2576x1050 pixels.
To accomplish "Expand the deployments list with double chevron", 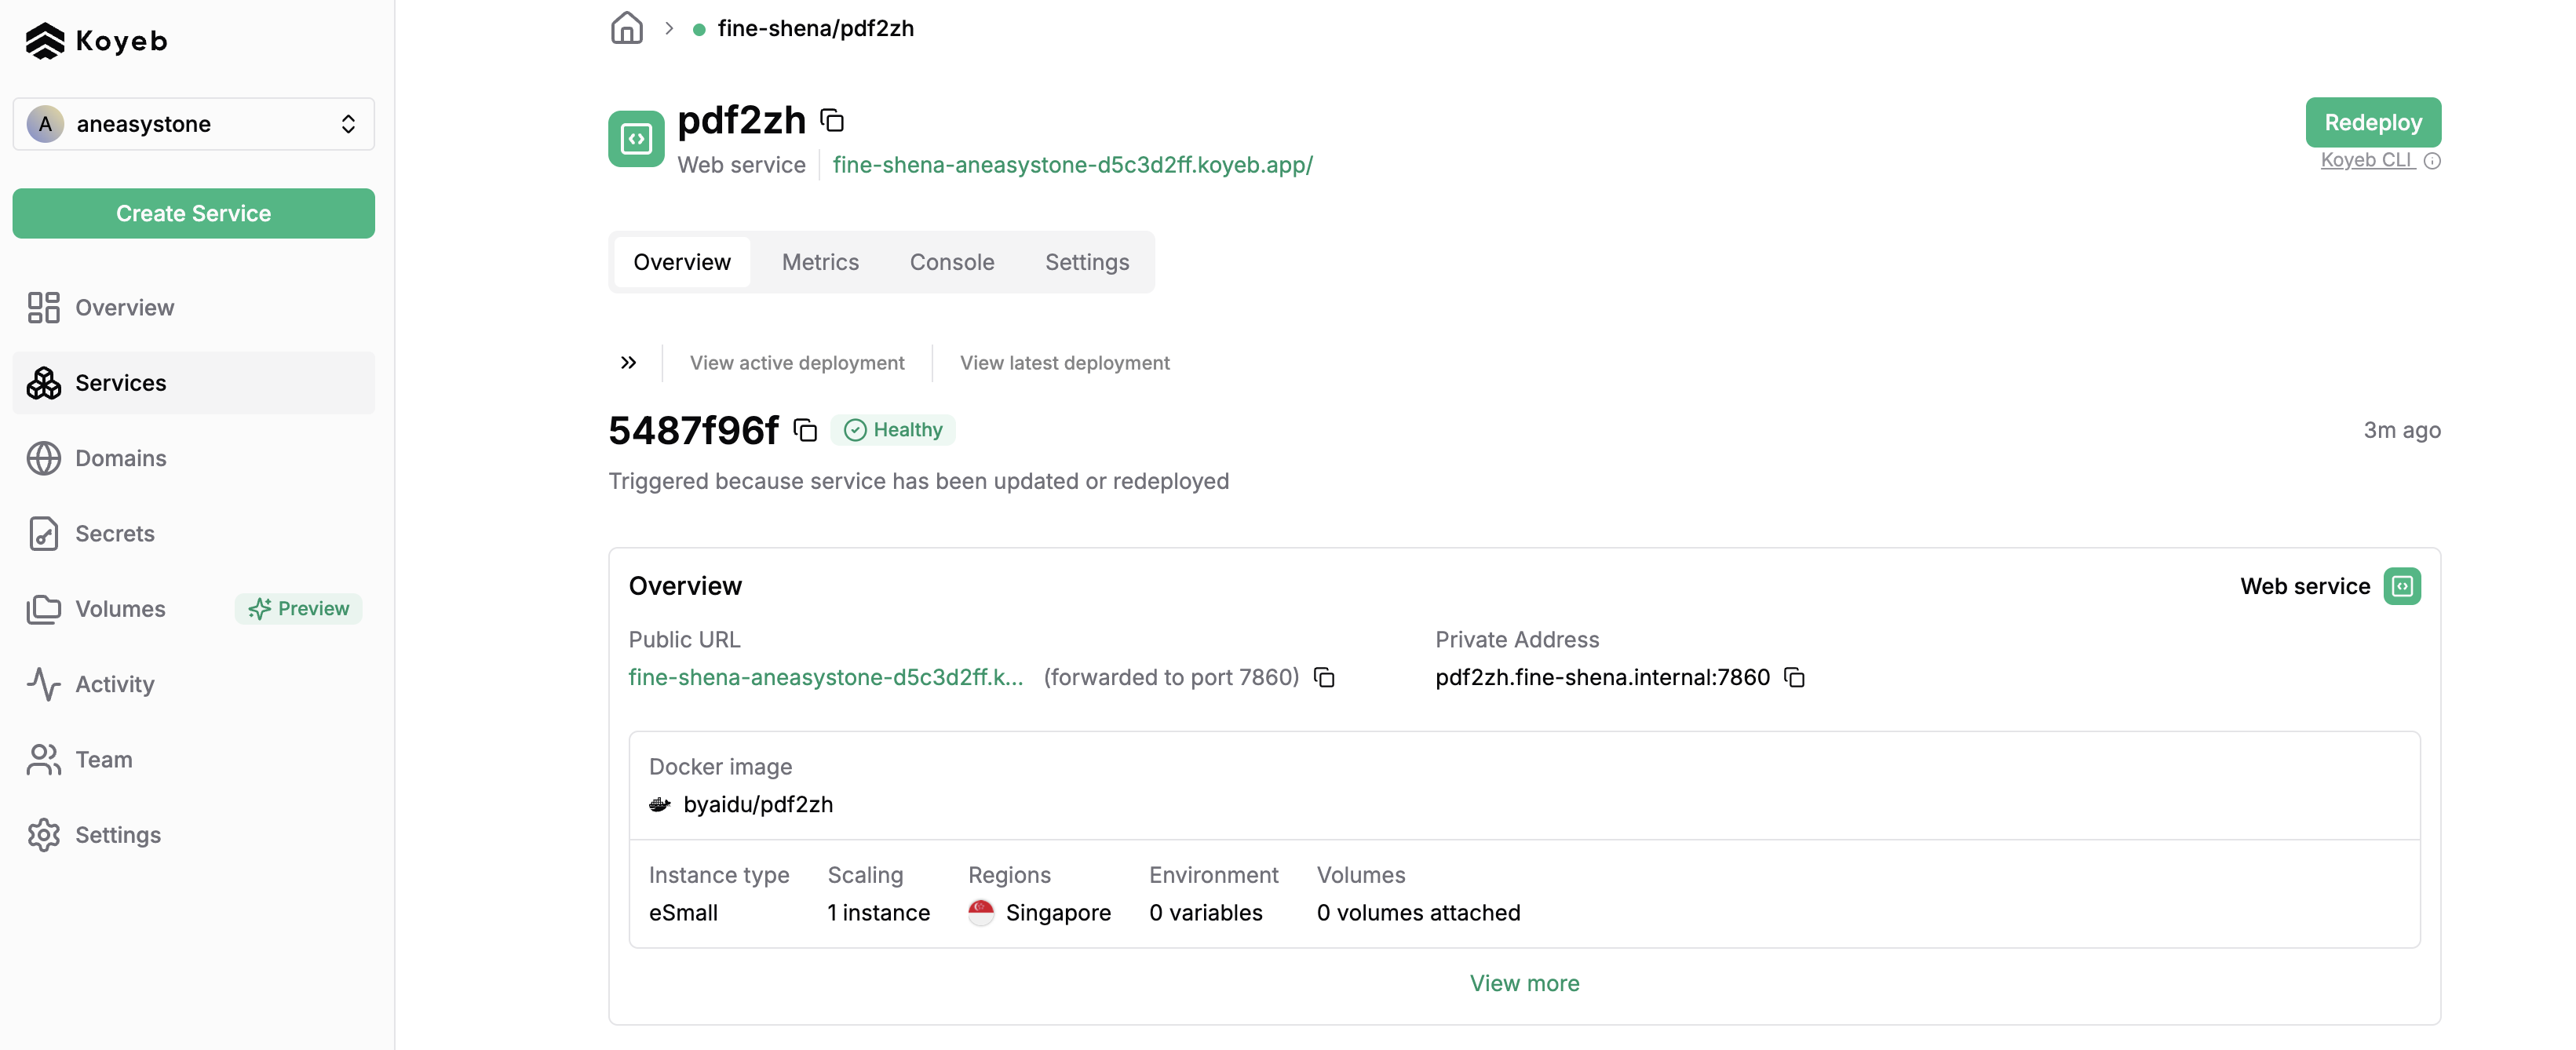I will pos(628,363).
